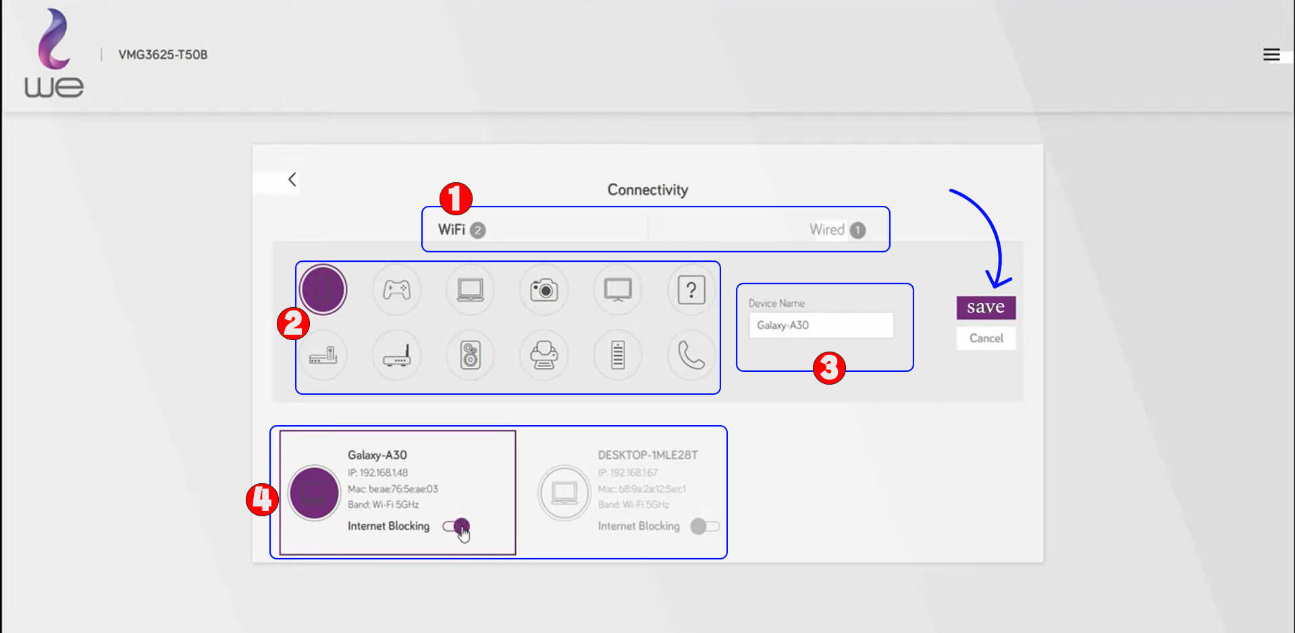Screen dimensions: 1295x633
Task: Pick the speaker device icon
Action: [x=470, y=355]
